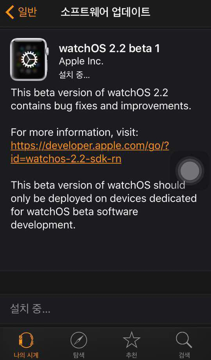
Task: Tap the Apple Watch gear thumbnail
Action: click(x=29, y=59)
